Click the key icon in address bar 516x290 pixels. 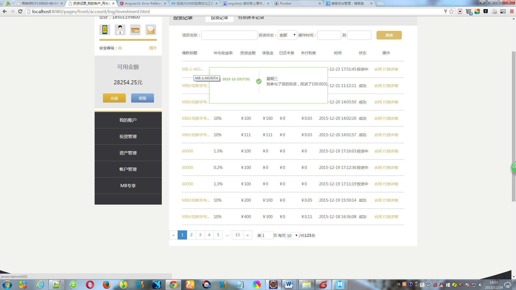(445, 11)
